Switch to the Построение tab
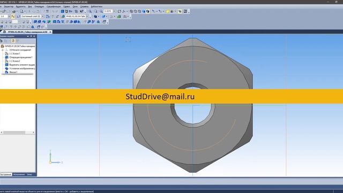The width and height of the screenshot is (343, 193). (x=5, y=174)
